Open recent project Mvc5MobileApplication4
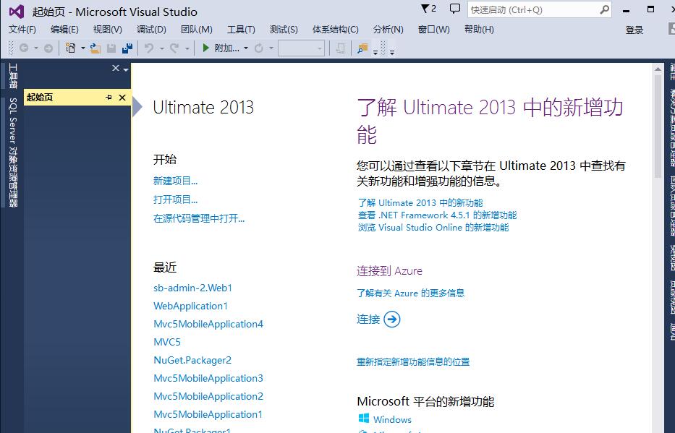Screen dimensions: 675x433 click(x=208, y=324)
